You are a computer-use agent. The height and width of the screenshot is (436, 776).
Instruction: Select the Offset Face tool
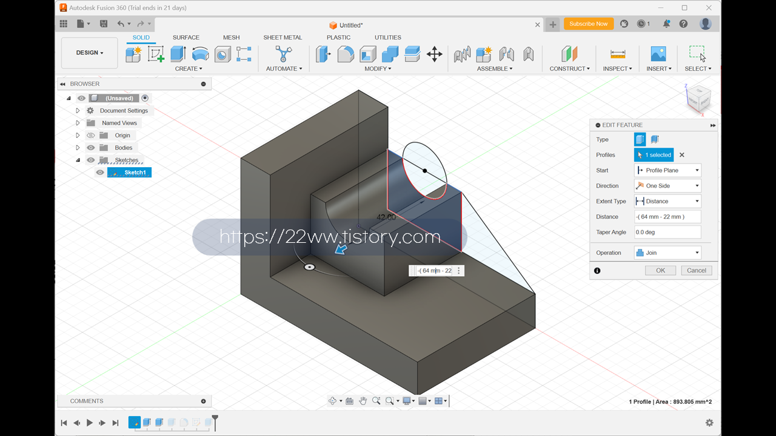(x=412, y=54)
